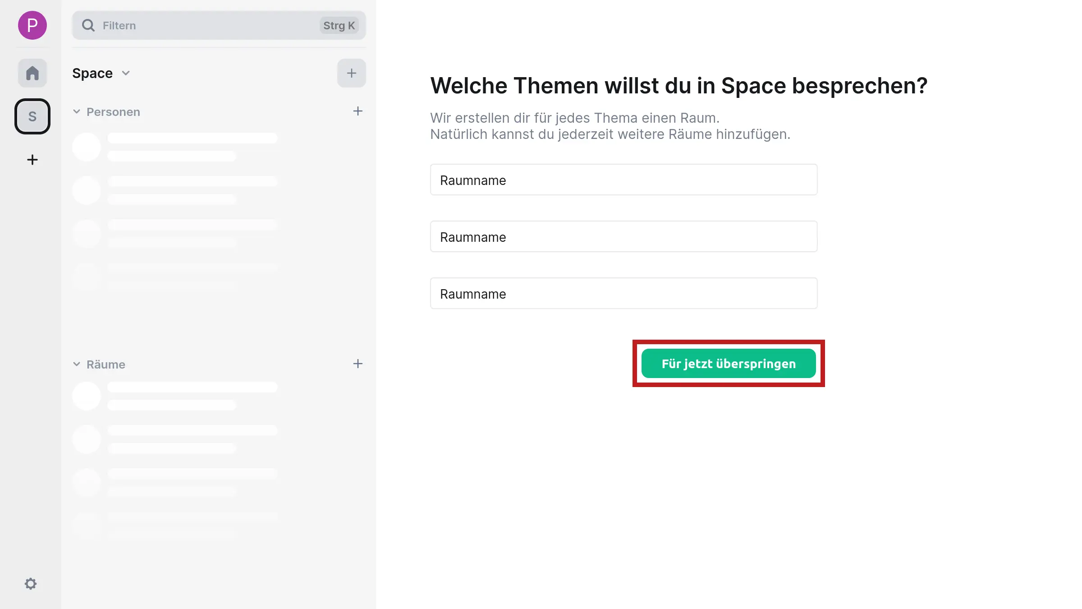Collapse the Personen section
The image size is (1082, 609).
(76, 111)
